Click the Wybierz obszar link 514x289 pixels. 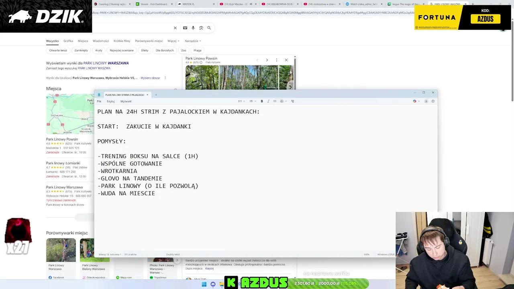(x=150, y=78)
